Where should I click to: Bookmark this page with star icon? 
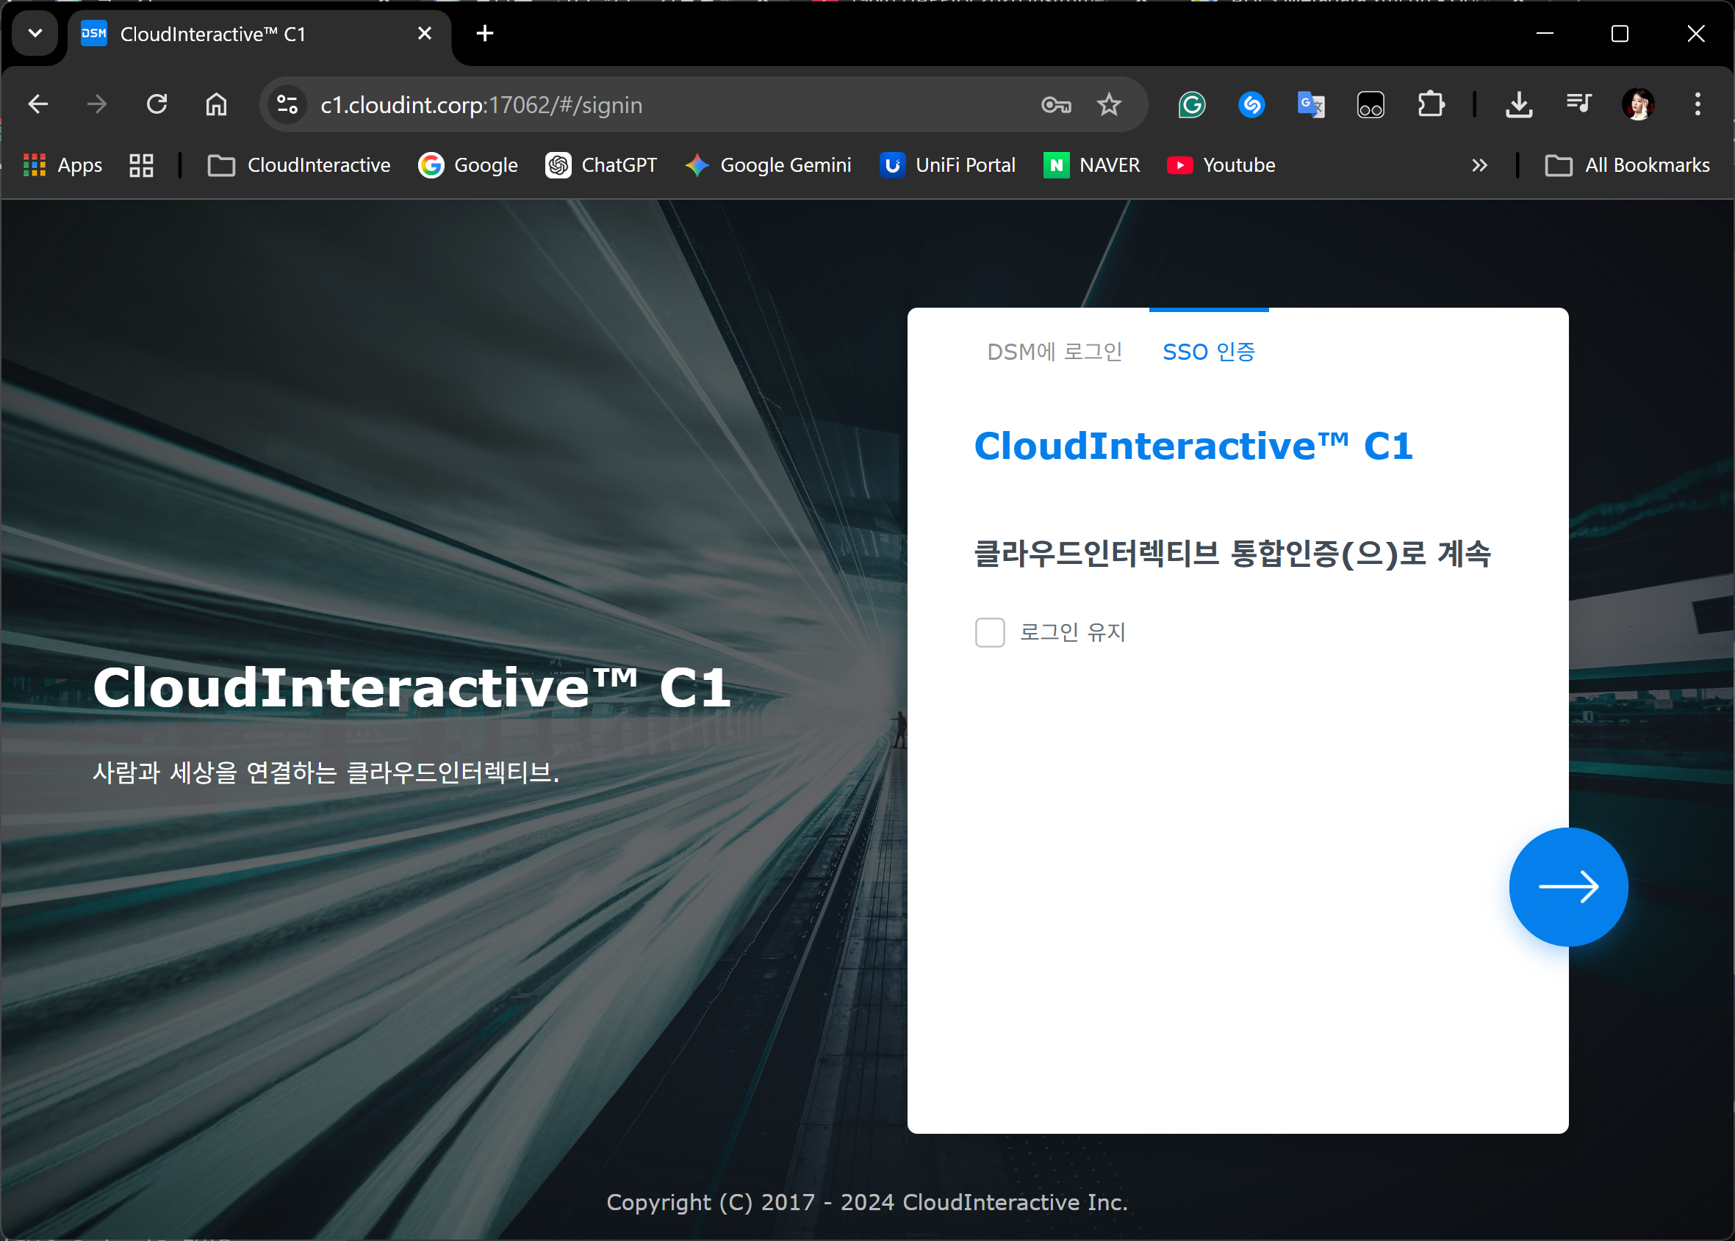point(1108,105)
